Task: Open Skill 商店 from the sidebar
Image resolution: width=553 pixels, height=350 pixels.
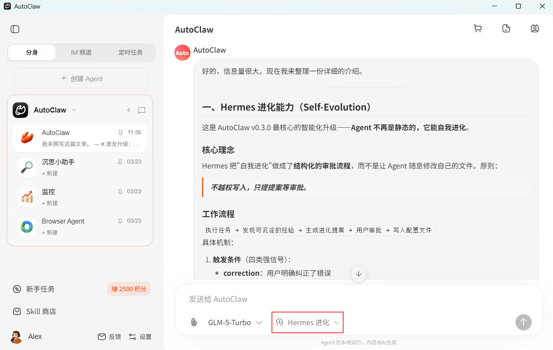Action: coord(41,312)
